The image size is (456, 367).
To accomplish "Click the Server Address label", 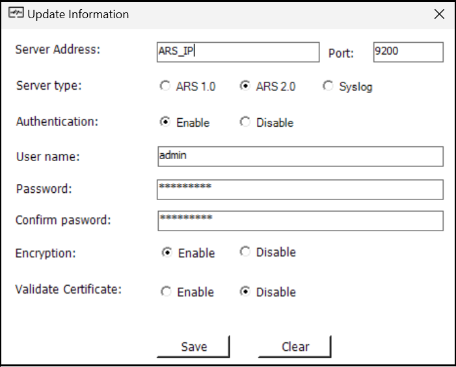I will click(x=58, y=49).
